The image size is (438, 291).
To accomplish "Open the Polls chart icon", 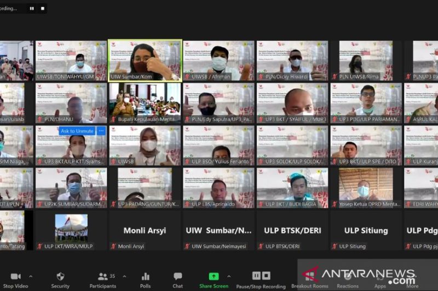I will point(146,276).
